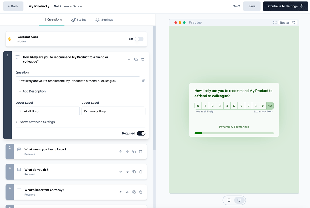Click Continue to Settings
Image resolution: width=310 pixels, height=208 pixels.
[286, 6]
